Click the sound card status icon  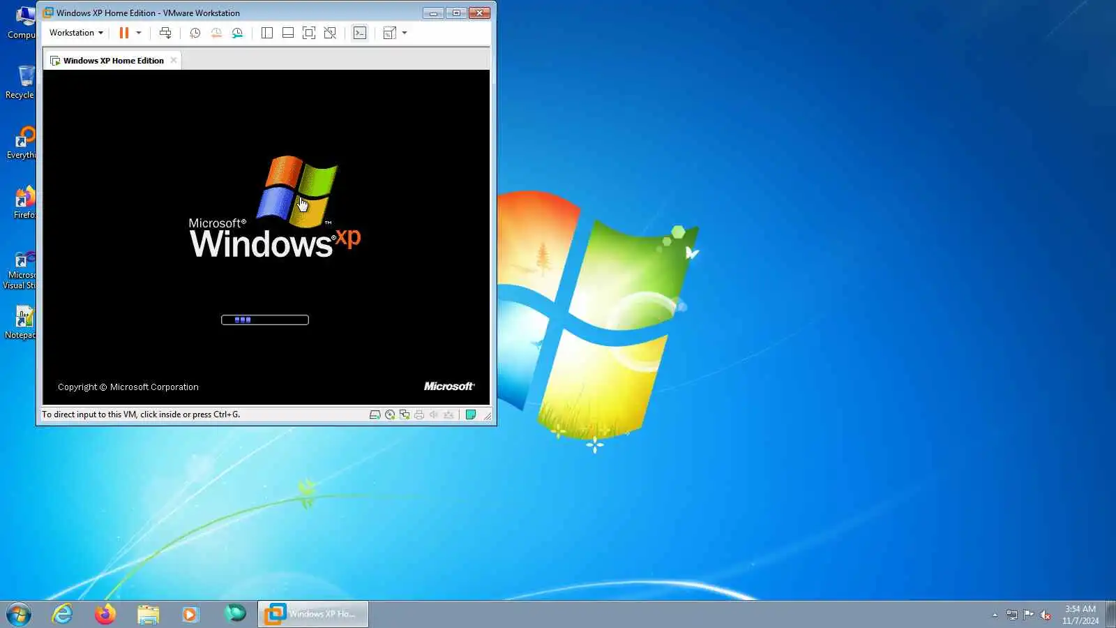pyautogui.click(x=434, y=414)
